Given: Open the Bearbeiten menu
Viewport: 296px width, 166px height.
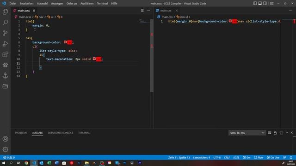Looking at the screenshot, I should [26, 3].
